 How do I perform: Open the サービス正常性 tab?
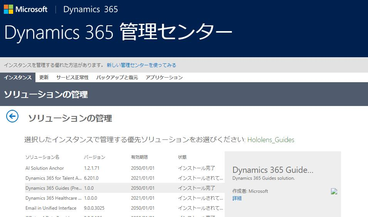(x=72, y=78)
